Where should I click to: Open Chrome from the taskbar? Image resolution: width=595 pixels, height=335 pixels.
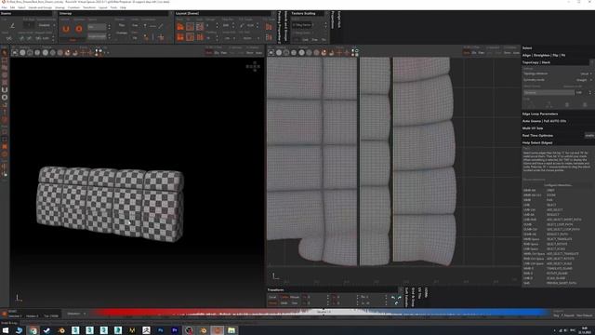[x=33, y=330]
